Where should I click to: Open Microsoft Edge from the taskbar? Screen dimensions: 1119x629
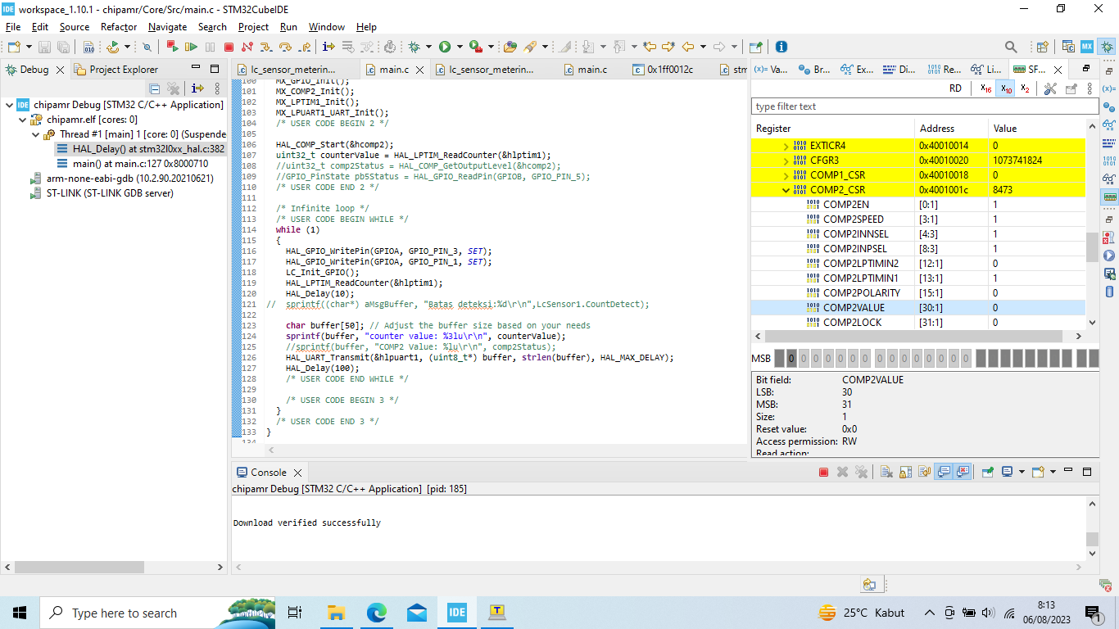[376, 613]
